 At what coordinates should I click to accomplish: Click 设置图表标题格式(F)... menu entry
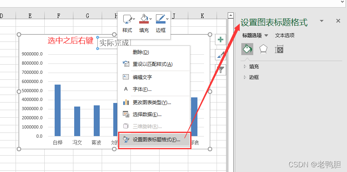154,140
